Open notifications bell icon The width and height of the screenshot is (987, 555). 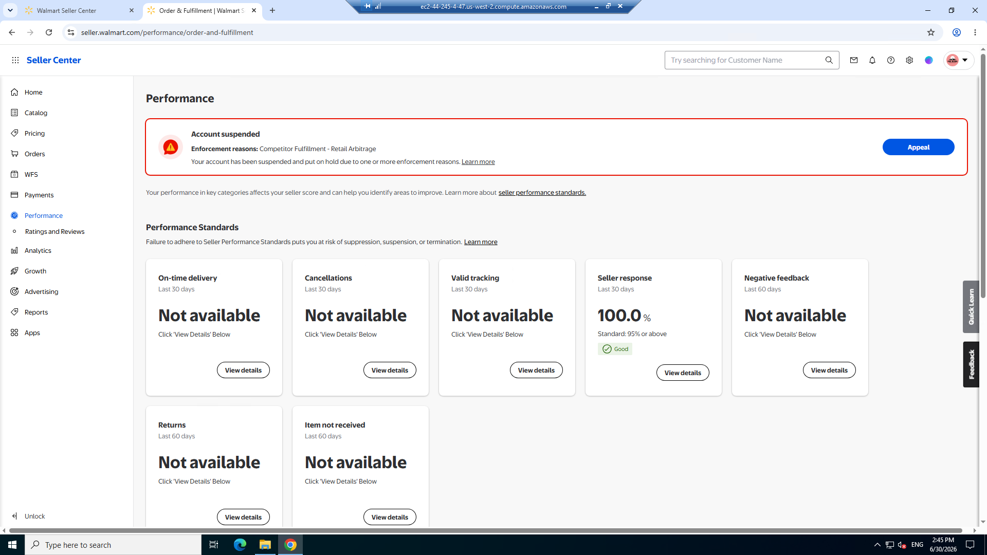(x=872, y=60)
